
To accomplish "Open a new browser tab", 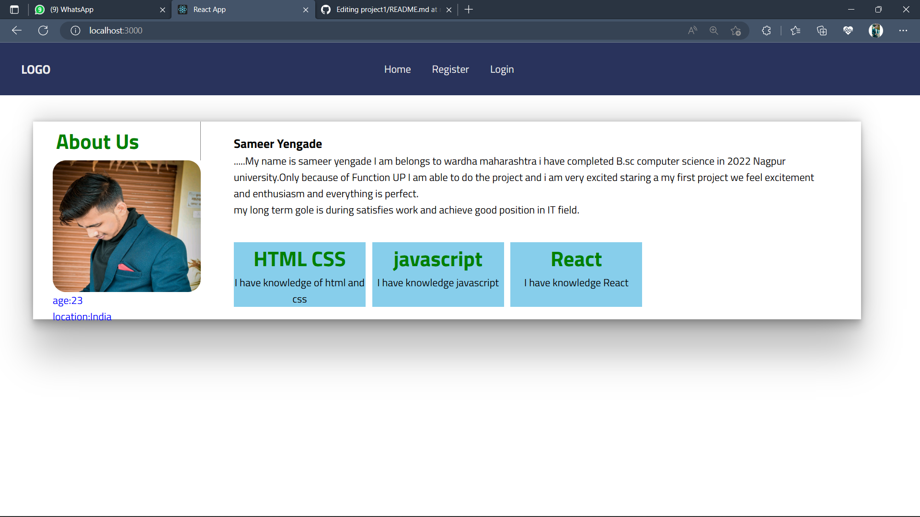I will tap(468, 9).
